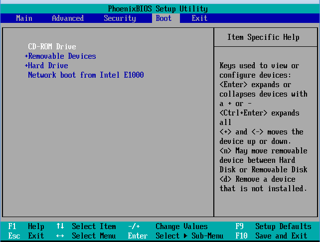Screen dimensions: 320x242
Task: Select Network boot from Intel E1000
Action: [86, 75]
